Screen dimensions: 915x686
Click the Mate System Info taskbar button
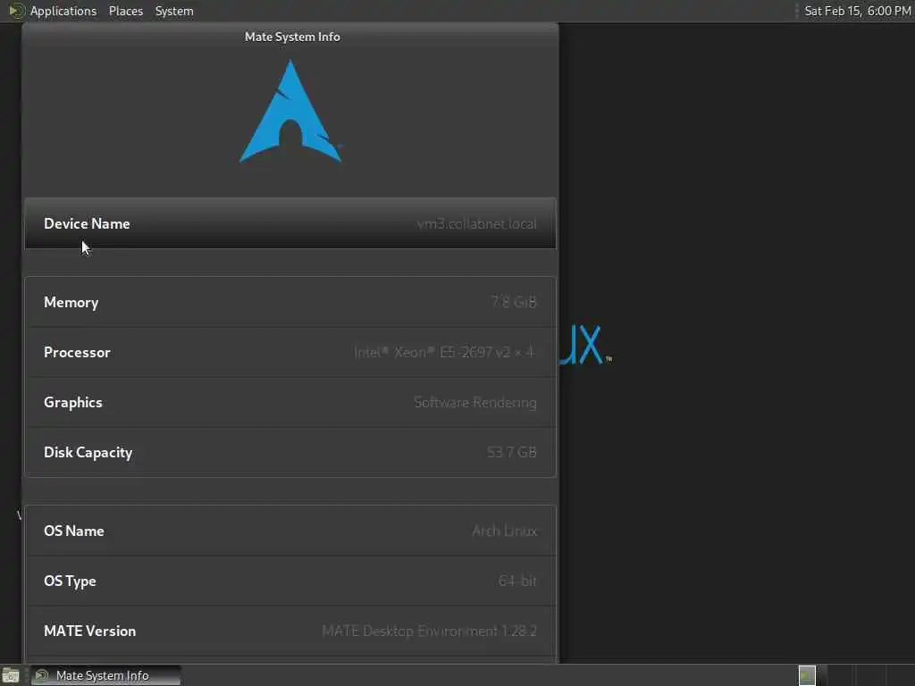tap(105, 675)
